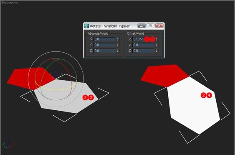Click the Offset World Y input field
The width and height of the screenshot is (235, 155).
[x=144, y=45]
